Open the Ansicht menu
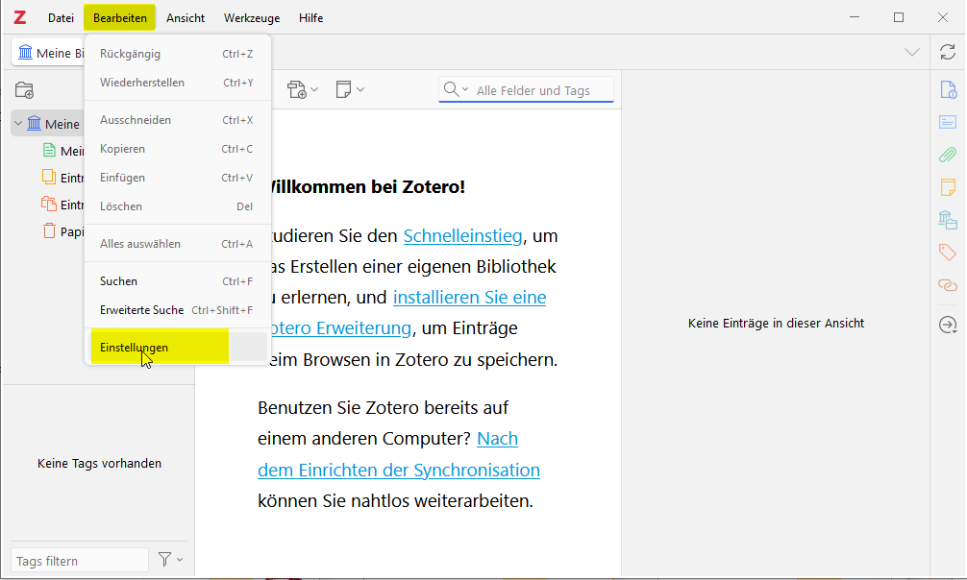Viewport: 967px width, 580px height. (185, 18)
